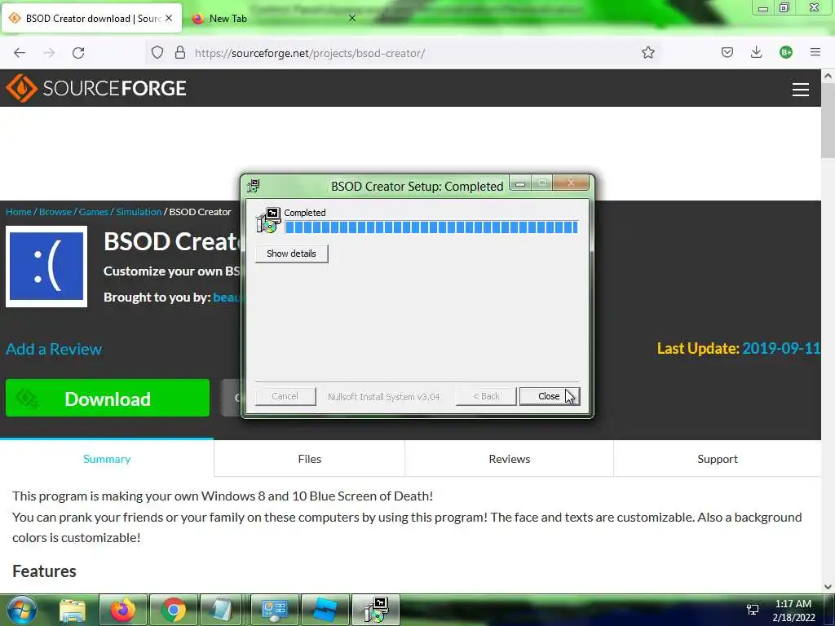Switch to Summary tab
This screenshot has height=626, width=835.
coord(107,459)
